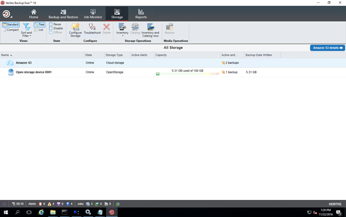Go to the Home tab

point(33,14)
